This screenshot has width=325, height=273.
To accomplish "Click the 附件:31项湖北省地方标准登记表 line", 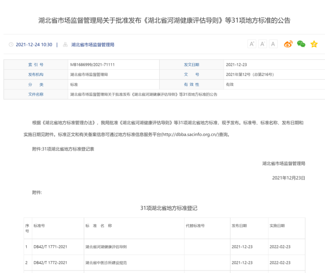I will (x=63, y=149).
